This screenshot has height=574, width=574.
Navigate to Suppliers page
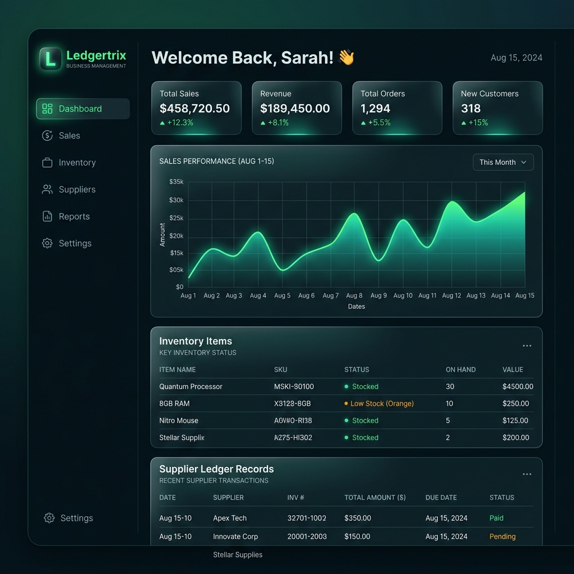pyautogui.click(x=77, y=189)
